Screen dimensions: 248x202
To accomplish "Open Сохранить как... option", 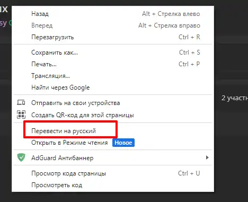I will pos(113,52).
